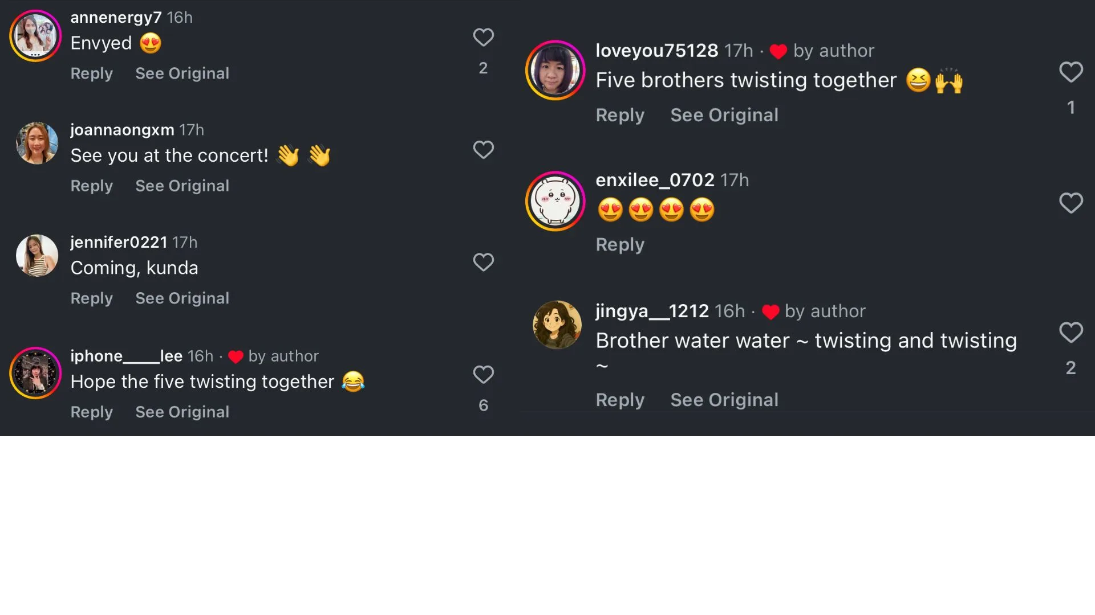Viewport: 1095px width, 615px height.
Task: Show original text of jingya__1212's comment
Action: tap(724, 400)
